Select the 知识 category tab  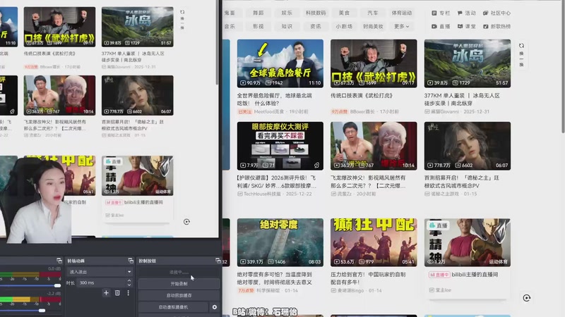click(287, 26)
